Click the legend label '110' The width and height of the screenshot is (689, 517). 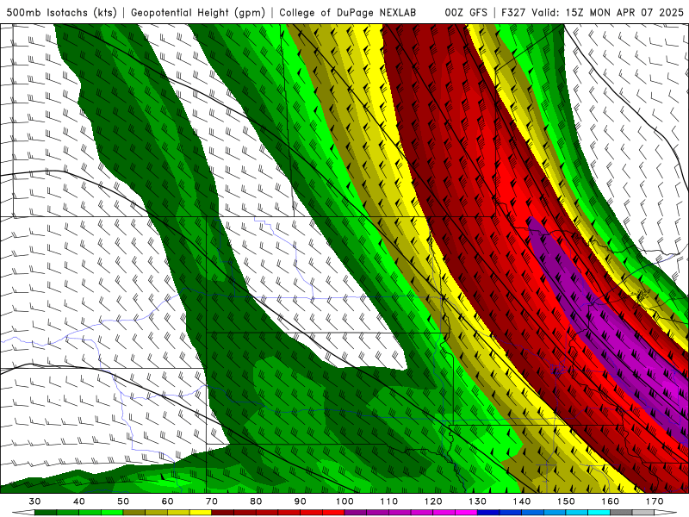pyautogui.click(x=389, y=501)
